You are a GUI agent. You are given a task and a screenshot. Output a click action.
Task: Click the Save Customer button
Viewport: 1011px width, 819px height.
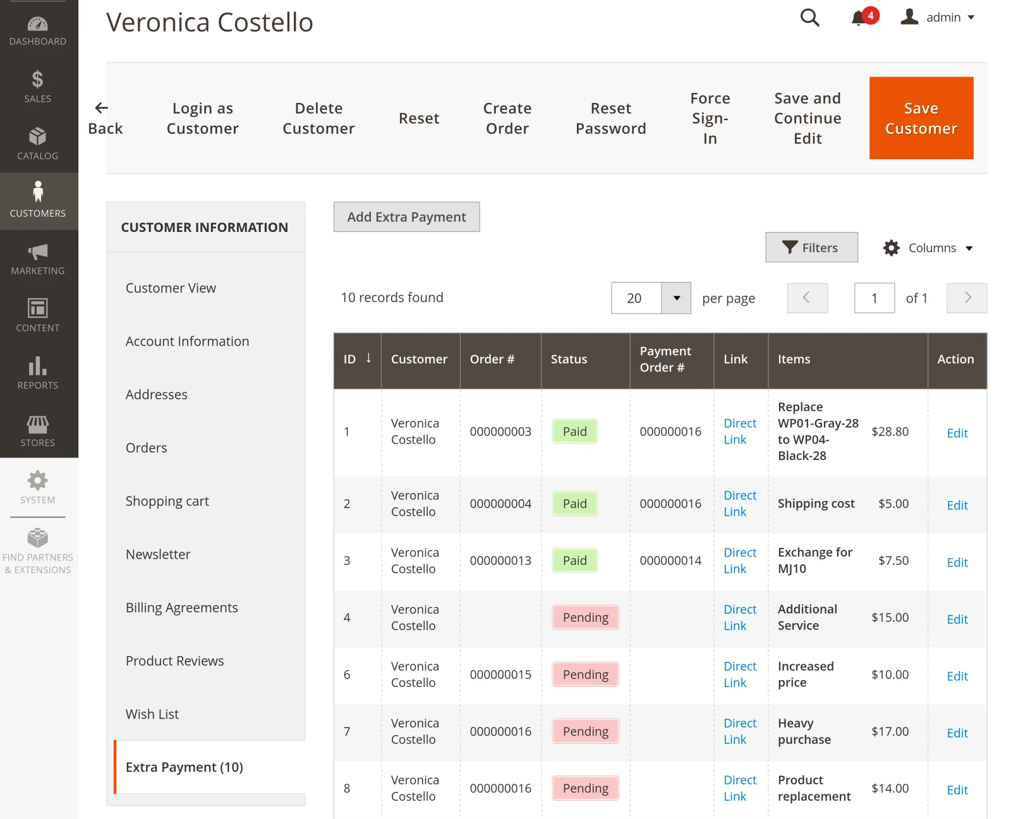(x=921, y=118)
